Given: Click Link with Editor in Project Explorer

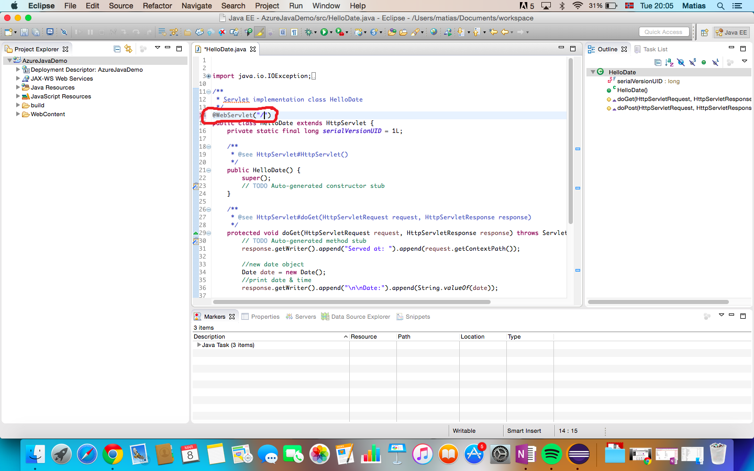Looking at the screenshot, I should point(128,49).
